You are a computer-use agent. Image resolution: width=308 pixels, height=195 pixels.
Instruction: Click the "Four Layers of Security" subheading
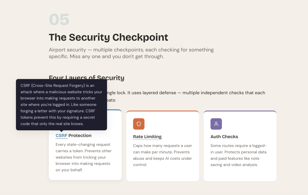86,77
